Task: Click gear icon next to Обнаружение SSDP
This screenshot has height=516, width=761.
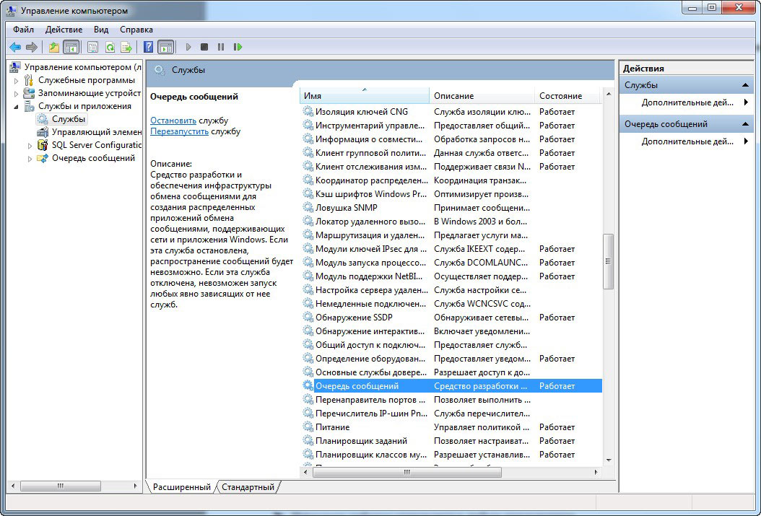Action: point(308,318)
